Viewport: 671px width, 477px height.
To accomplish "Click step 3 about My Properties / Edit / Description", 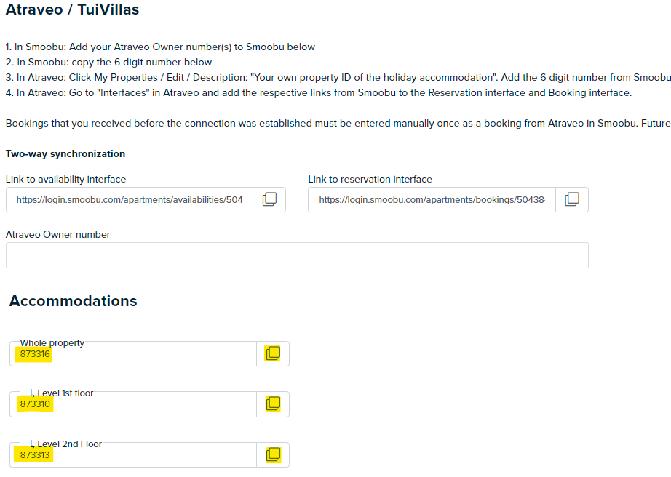I will click(338, 77).
